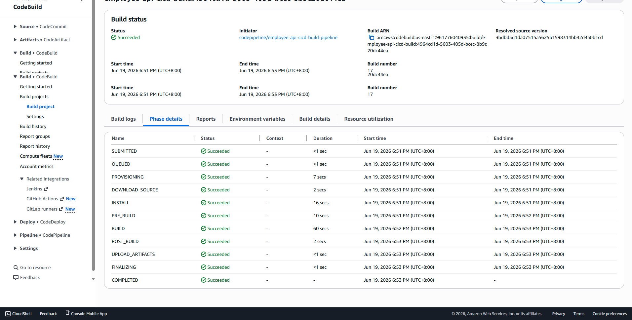Click the DOWNLOAD_SOURCE phase name
This screenshot has width=632, height=320.
pos(135,190)
